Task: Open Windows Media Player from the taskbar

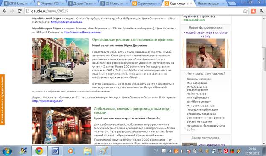Action: tap(71, 151)
